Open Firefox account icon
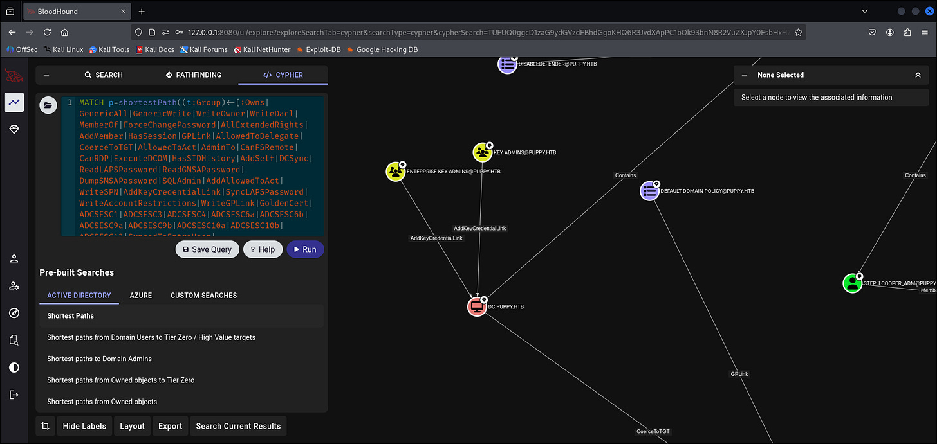 coord(890,32)
